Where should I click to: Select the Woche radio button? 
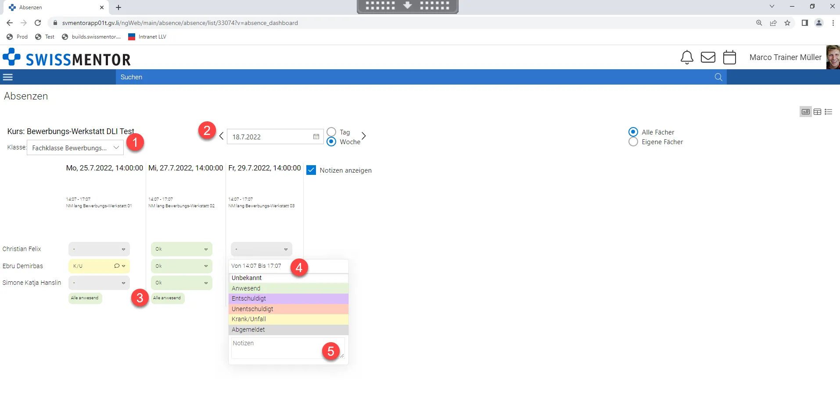(x=331, y=142)
